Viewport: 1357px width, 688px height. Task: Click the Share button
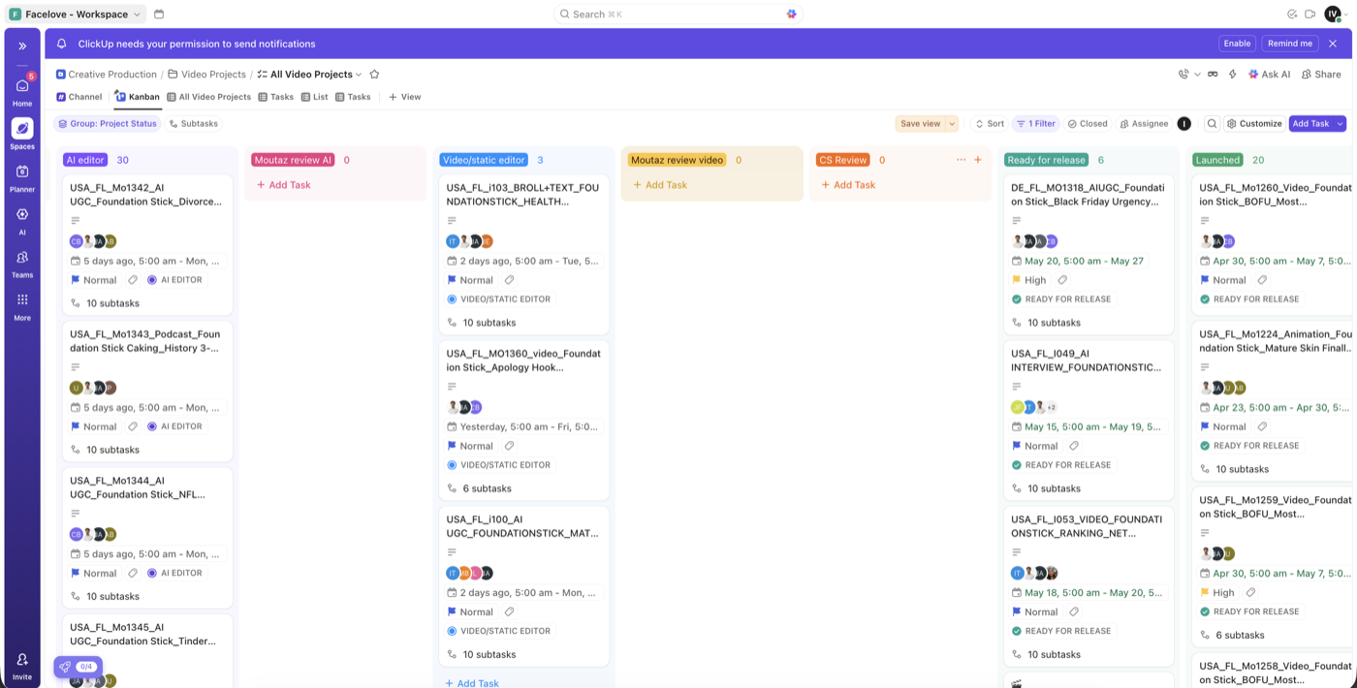tap(1321, 75)
